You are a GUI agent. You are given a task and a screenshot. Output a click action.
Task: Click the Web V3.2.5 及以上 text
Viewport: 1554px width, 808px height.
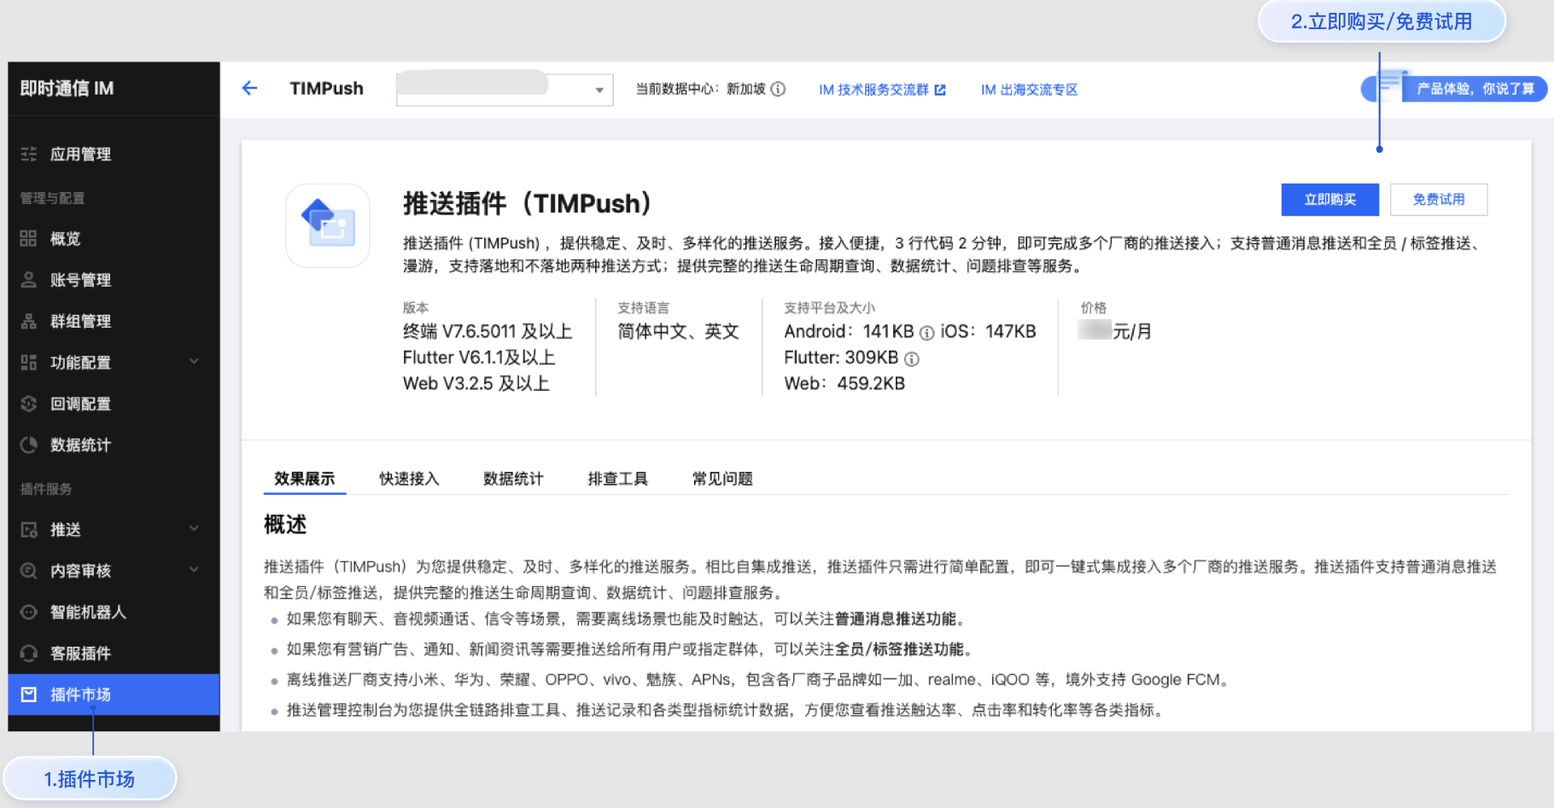pyautogui.click(x=476, y=383)
